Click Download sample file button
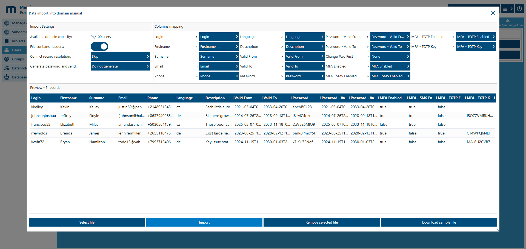Image resolution: width=526 pixels, height=249 pixels. point(439,222)
